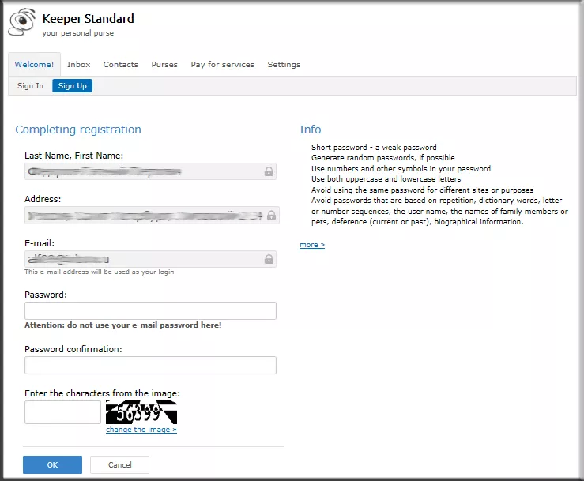Click the 'change the image »' link
584x481 pixels.
click(x=141, y=429)
